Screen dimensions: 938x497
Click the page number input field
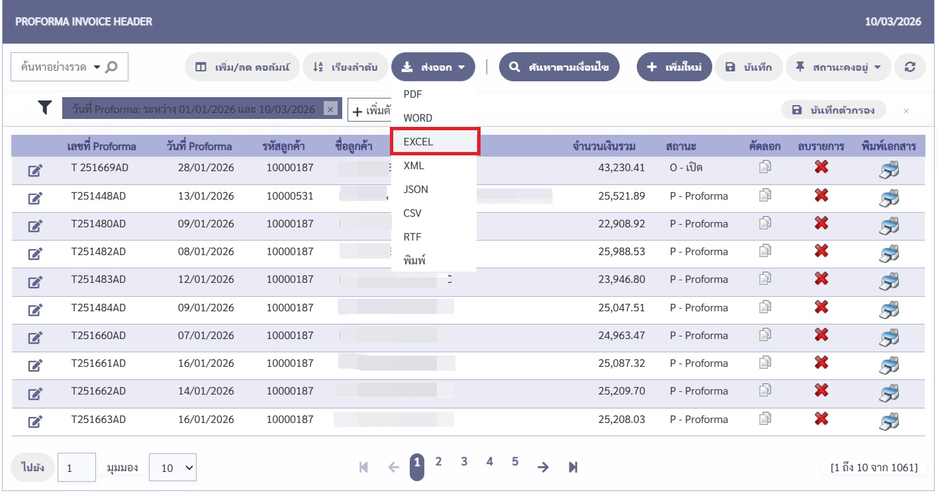tap(77, 467)
